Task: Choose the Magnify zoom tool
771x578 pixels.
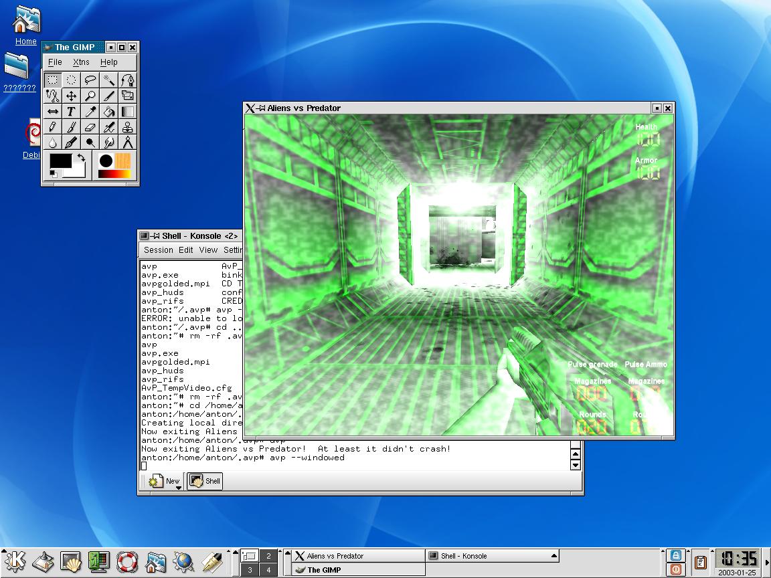Action: (x=90, y=96)
